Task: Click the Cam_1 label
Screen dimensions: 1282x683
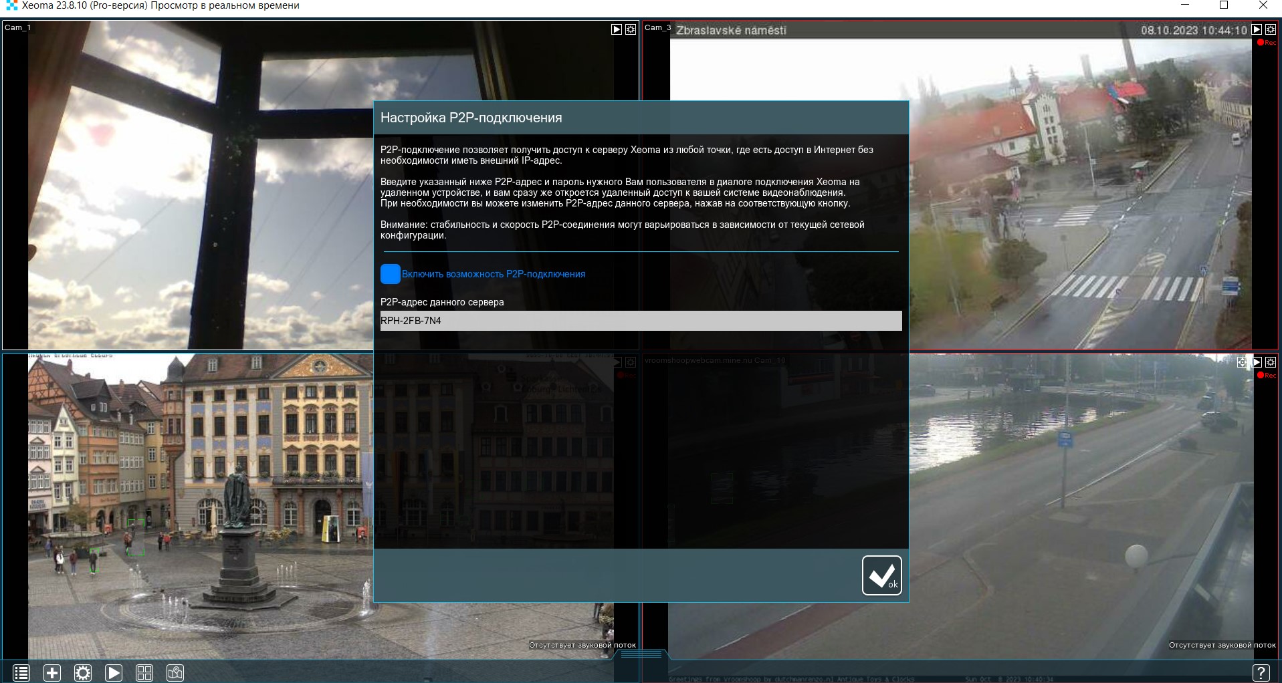Action: pyautogui.click(x=18, y=27)
